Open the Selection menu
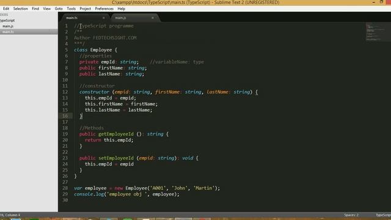The width and height of the screenshot is (391, 220). [x=20, y=9]
